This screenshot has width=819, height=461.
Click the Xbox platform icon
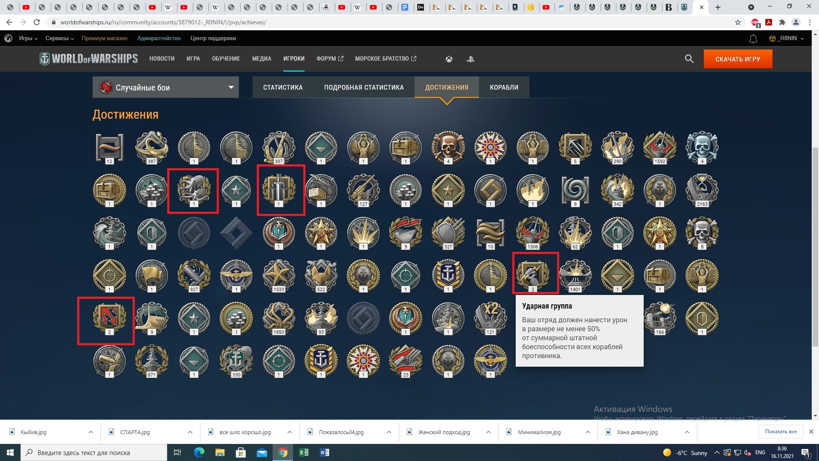click(449, 59)
